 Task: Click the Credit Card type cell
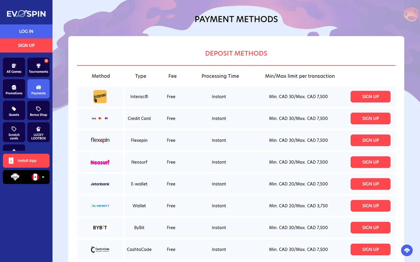pyautogui.click(x=139, y=118)
